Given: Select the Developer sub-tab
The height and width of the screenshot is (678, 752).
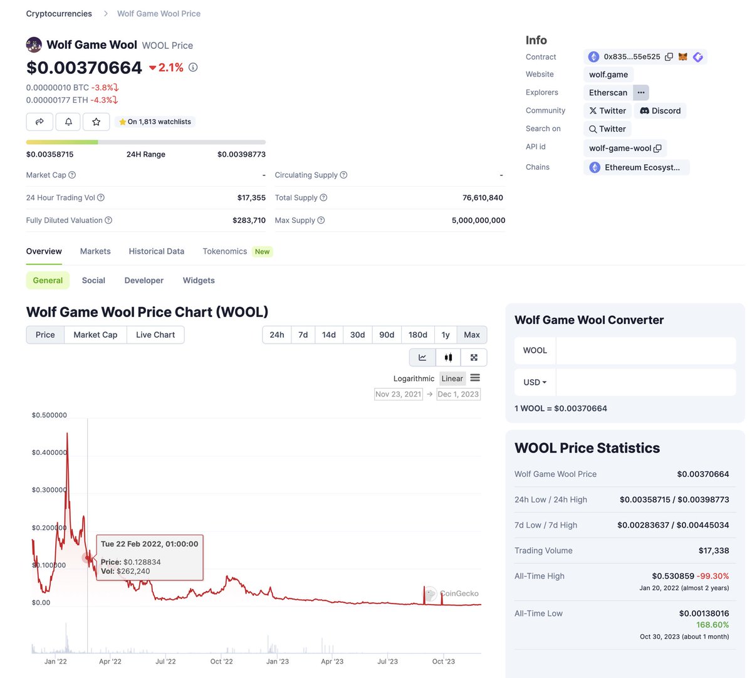Looking at the screenshot, I should 144,280.
